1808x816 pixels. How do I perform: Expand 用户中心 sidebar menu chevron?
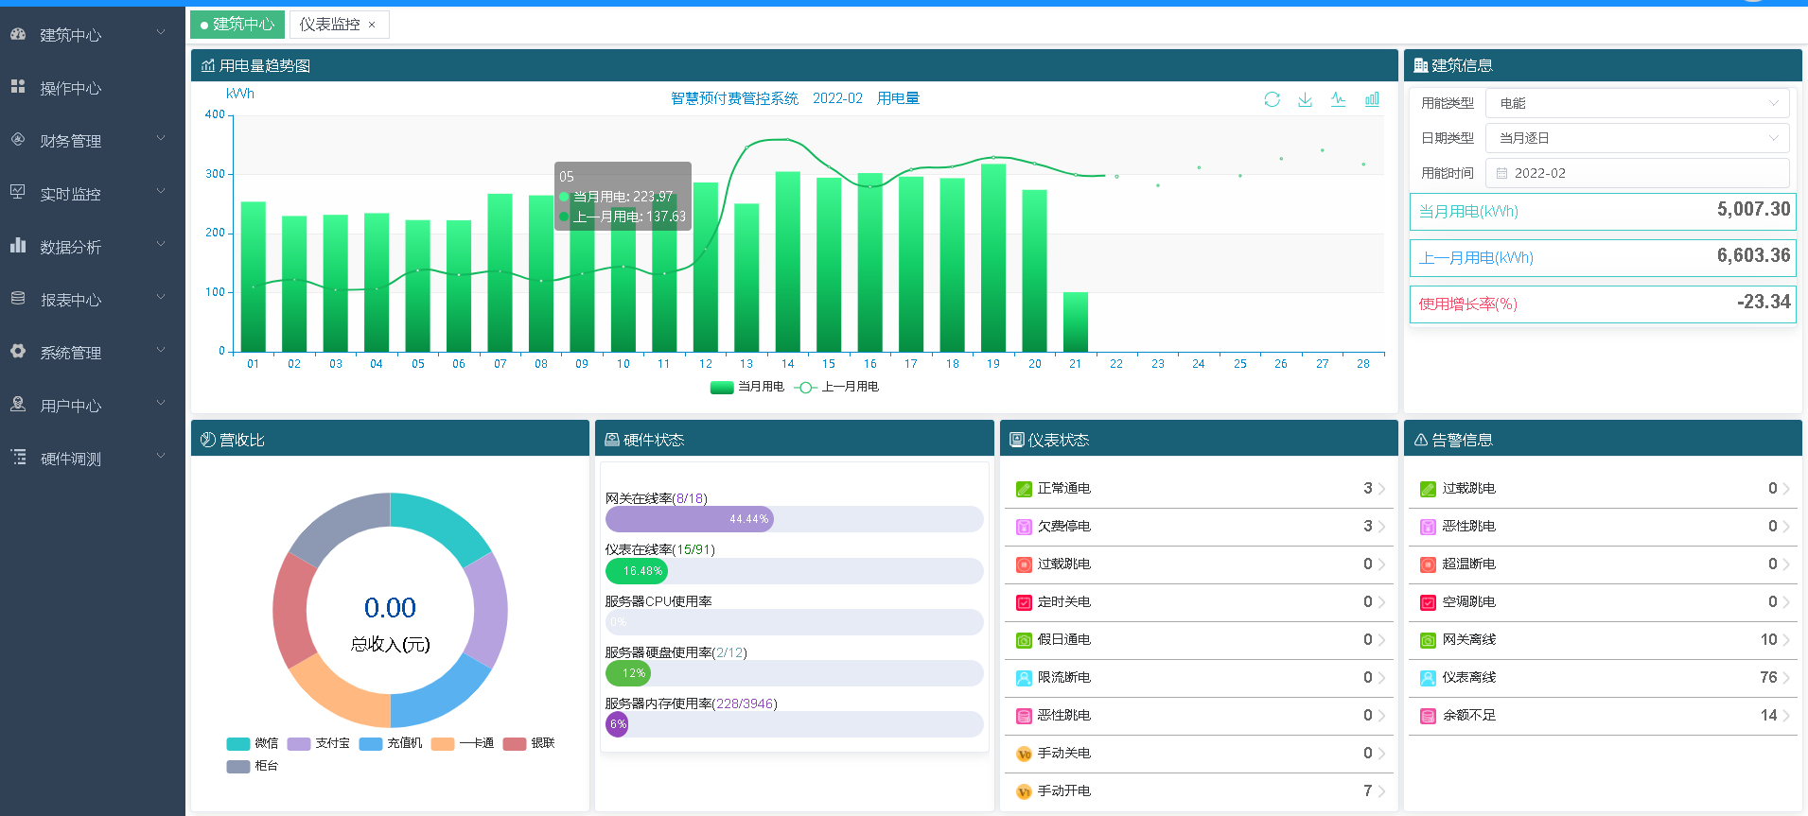click(x=161, y=404)
